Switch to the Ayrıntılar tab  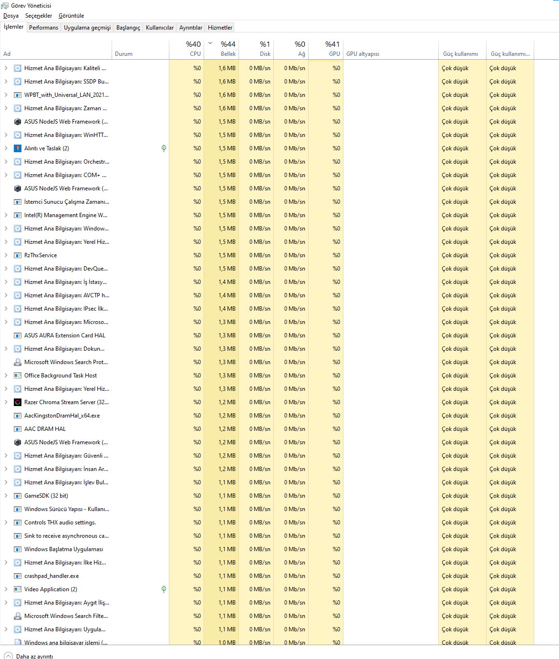[x=191, y=28]
